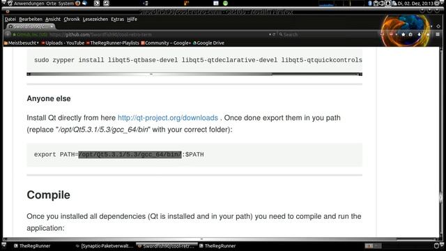Show bookmarks list icon next to star

[x=410, y=34]
